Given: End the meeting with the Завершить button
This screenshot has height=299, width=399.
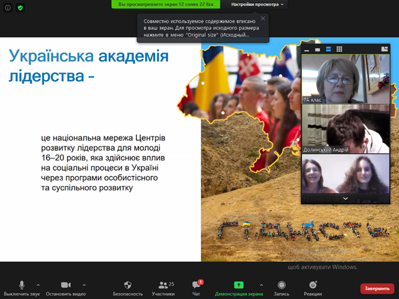Looking at the screenshot, I should coord(377,288).
